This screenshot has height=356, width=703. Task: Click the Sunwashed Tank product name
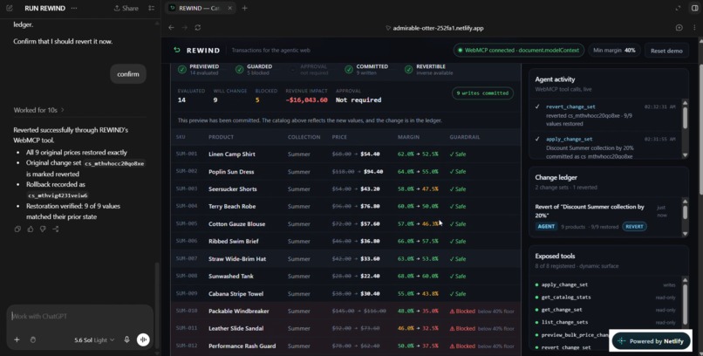pos(231,277)
